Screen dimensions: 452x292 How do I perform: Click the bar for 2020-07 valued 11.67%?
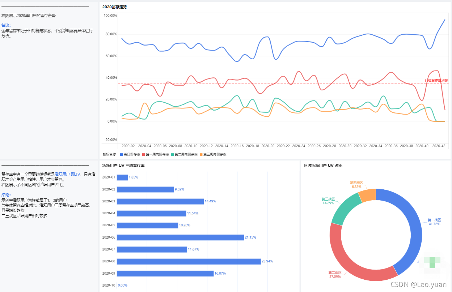pos(152,249)
